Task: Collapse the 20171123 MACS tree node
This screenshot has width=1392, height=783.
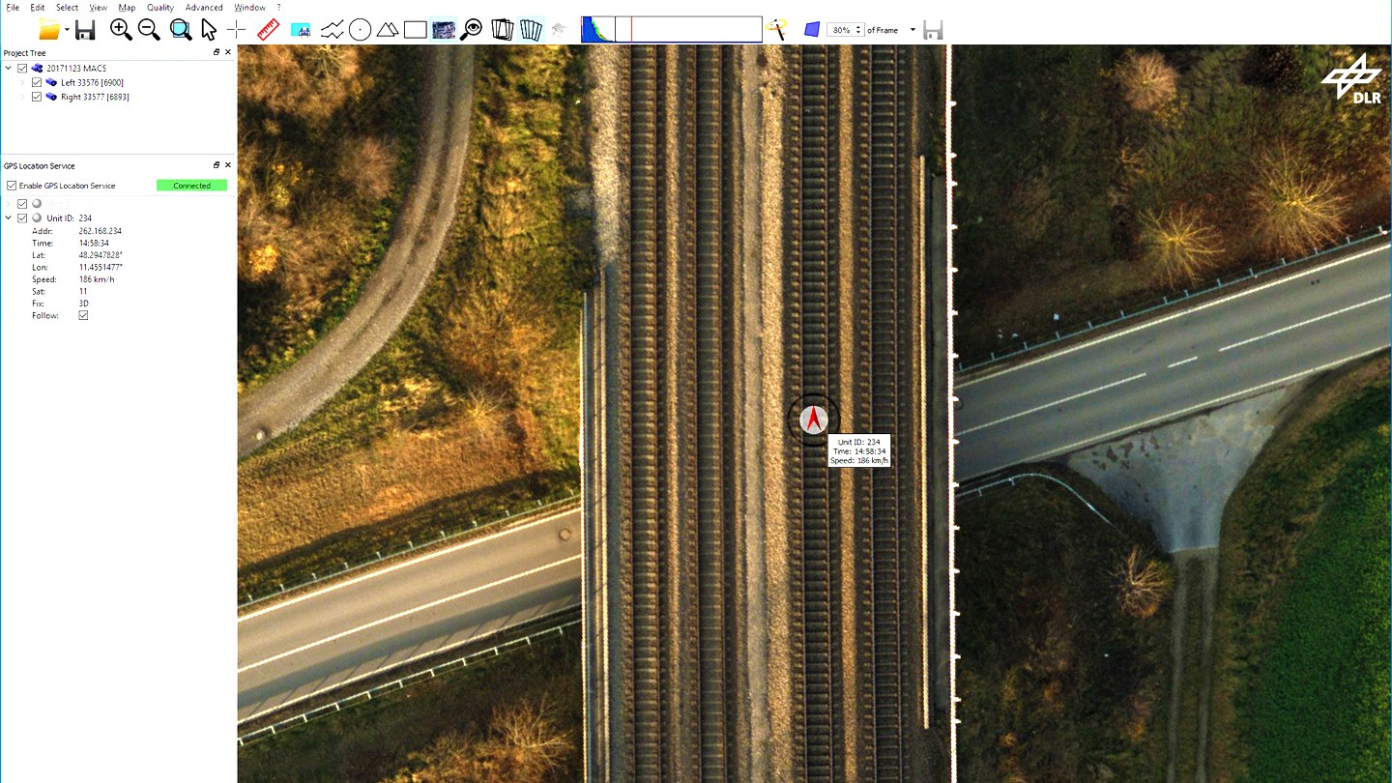Action: tap(9, 69)
